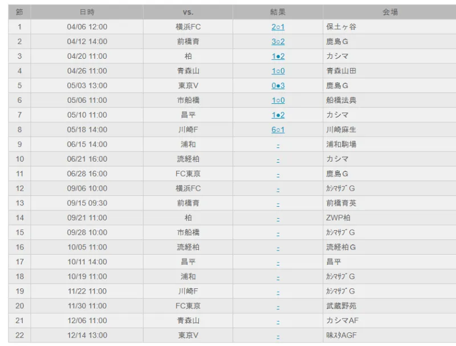Open the 1○0 result against 青森山

tap(278, 71)
